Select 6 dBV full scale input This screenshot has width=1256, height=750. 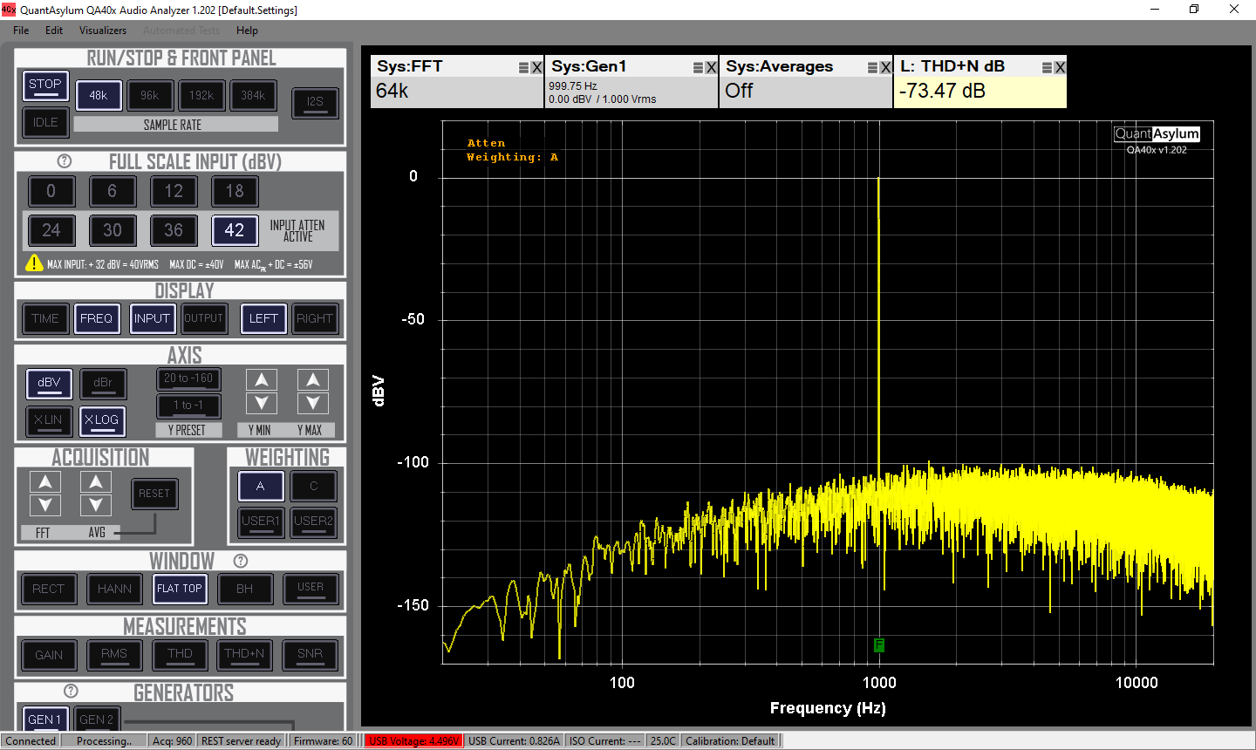[x=113, y=191]
